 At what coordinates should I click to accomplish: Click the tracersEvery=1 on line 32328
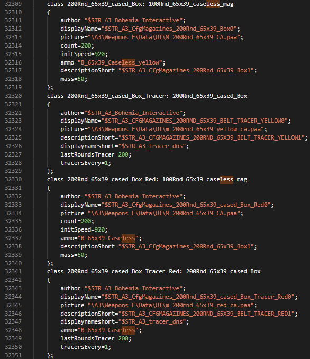pos(86,163)
